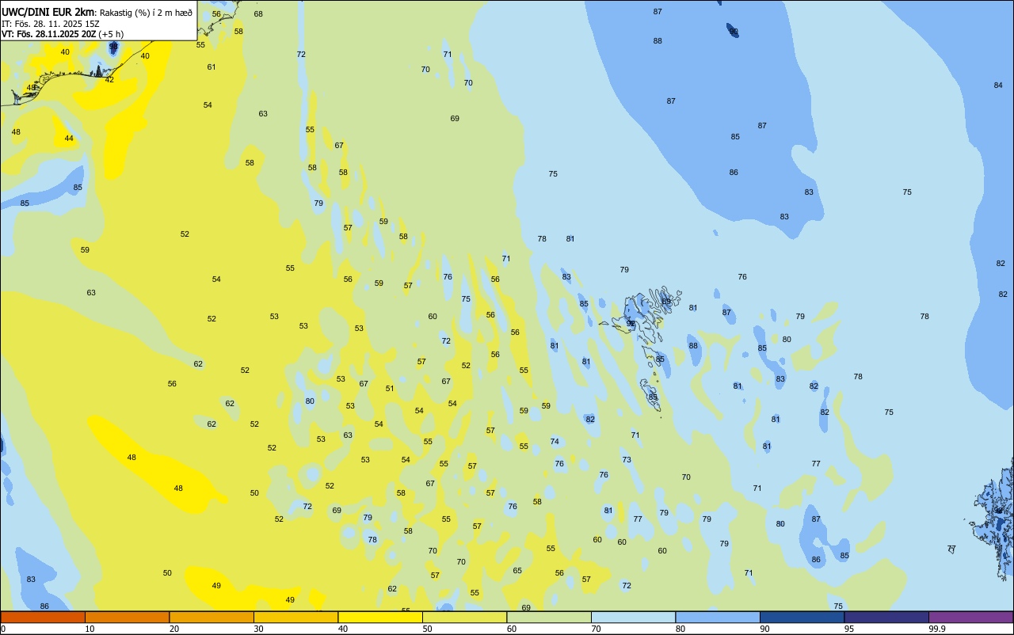Click the humidity value '74' on the map
Viewport: 1014px width, 635px height.
pos(555,442)
